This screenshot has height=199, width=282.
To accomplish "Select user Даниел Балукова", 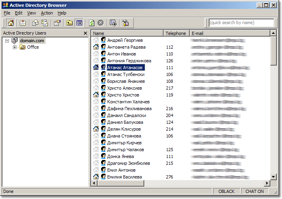I will tap(125, 122).
